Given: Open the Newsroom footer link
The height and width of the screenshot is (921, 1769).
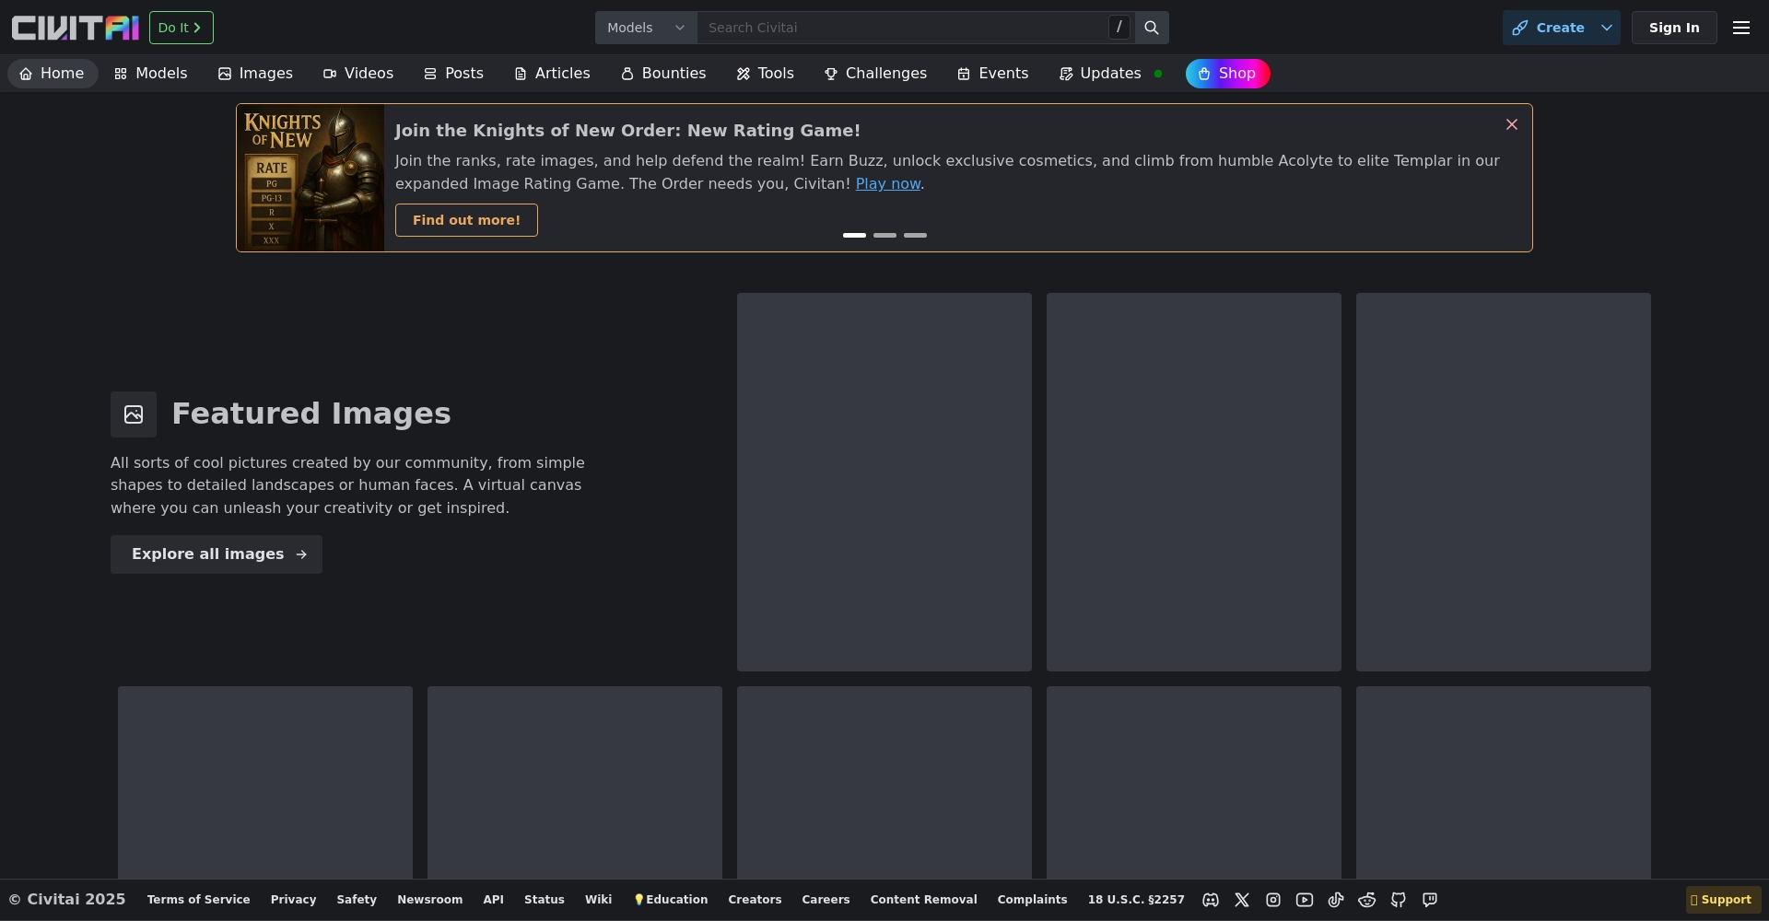Looking at the screenshot, I should click(429, 900).
